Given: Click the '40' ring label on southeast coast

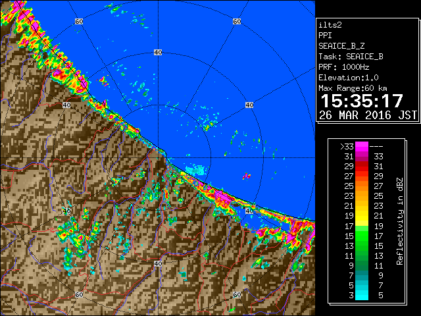Looking at the screenshot, I should [x=249, y=211].
